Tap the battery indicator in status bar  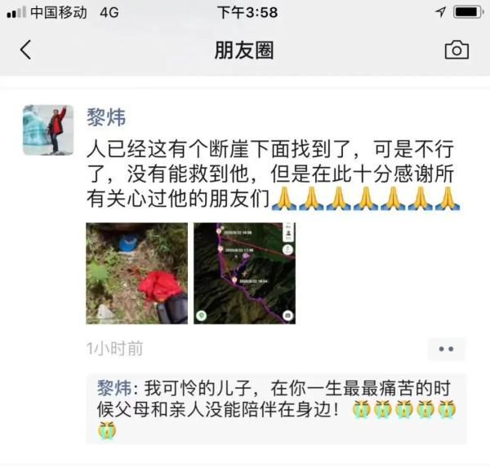468,12
